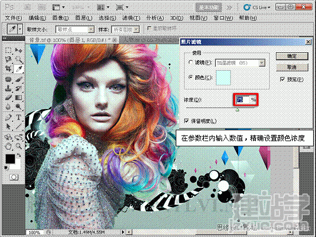Click the 取消 button
This screenshot has height=237, width=316.
point(292,67)
